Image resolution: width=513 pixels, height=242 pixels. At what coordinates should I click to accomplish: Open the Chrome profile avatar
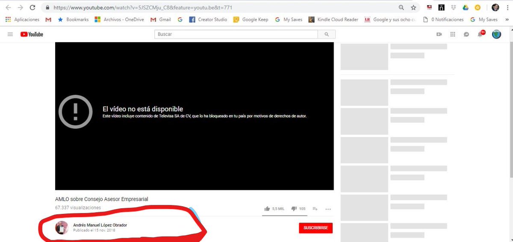tap(495, 8)
